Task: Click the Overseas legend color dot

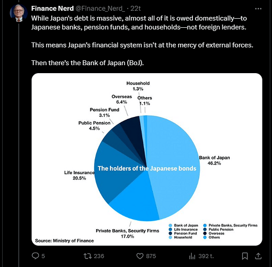Action: pyautogui.click(x=205, y=233)
